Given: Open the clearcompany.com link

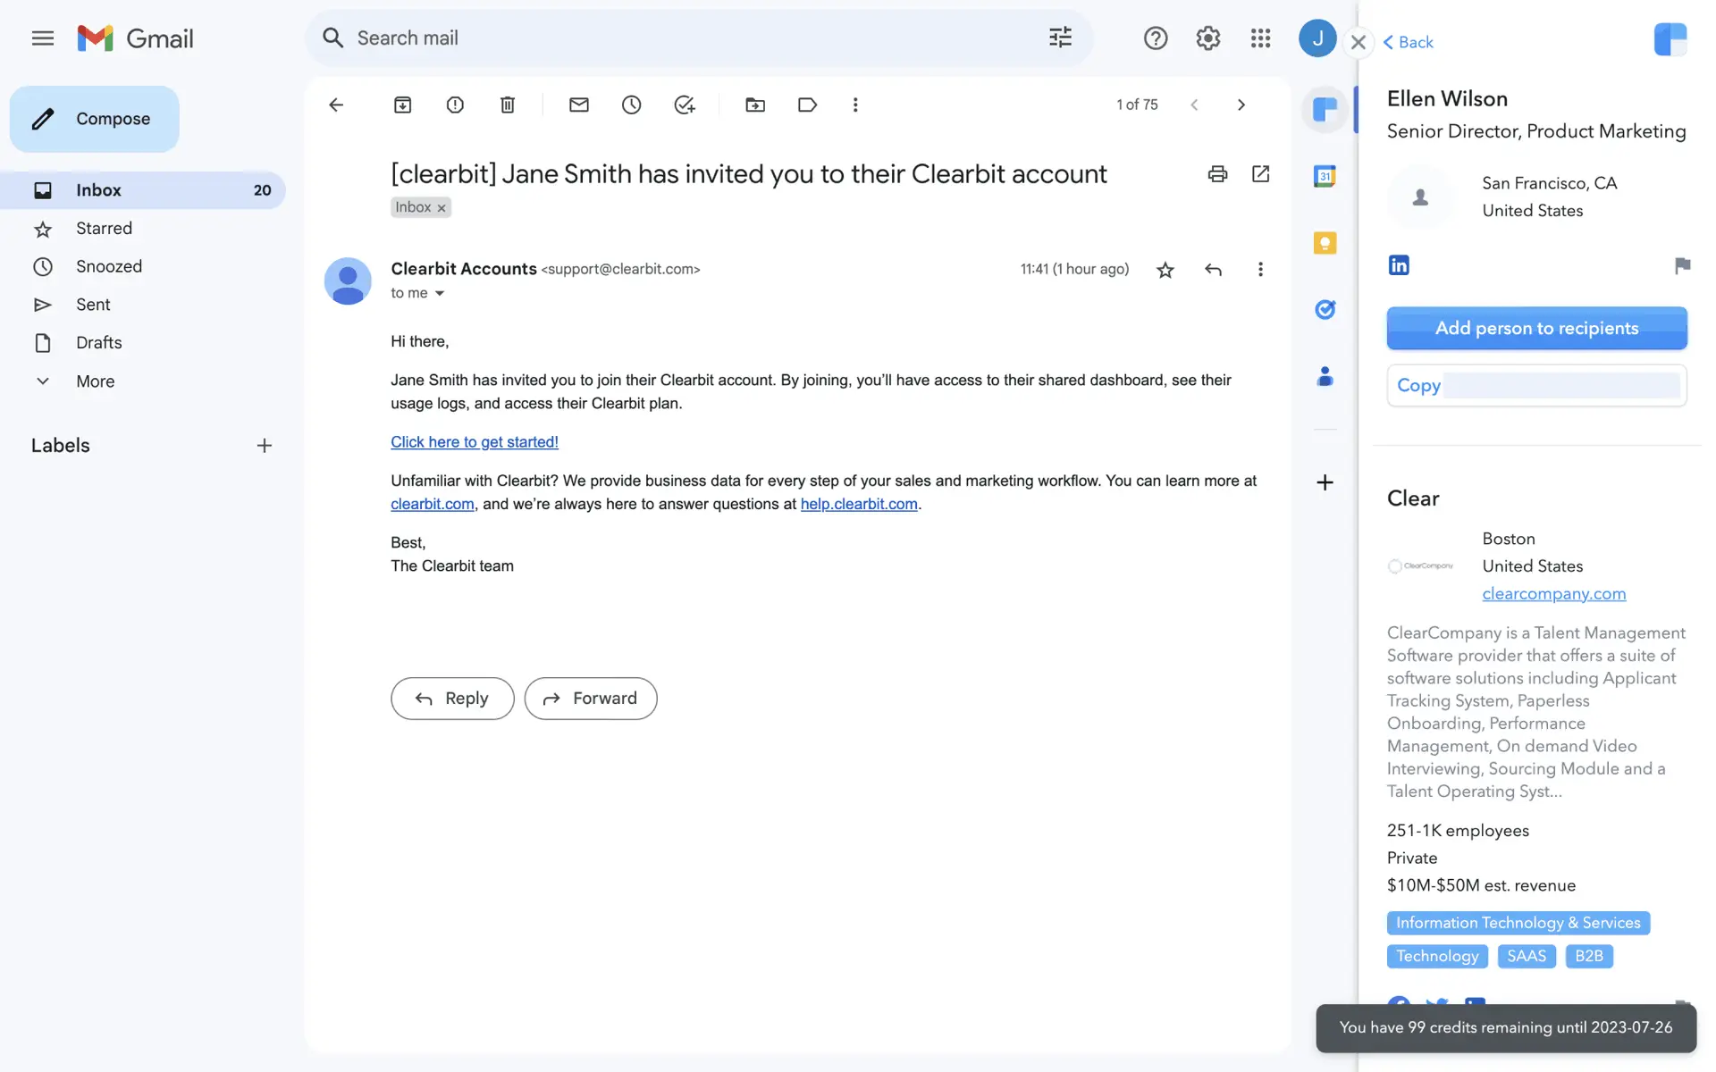Looking at the screenshot, I should pos(1553,594).
